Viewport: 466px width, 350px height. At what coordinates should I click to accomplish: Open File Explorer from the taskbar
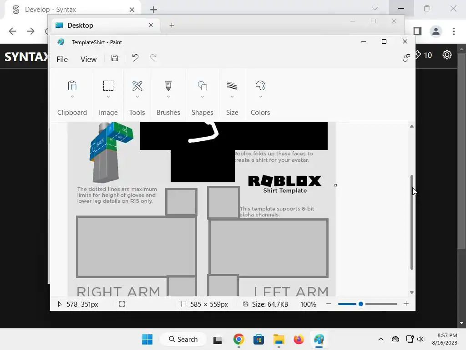coord(279,339)
